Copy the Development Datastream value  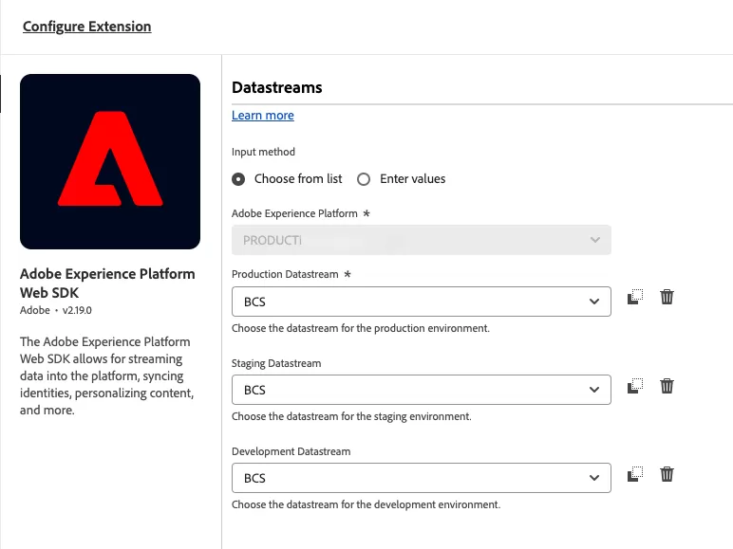pyautogui.click(x=635, y=474)
